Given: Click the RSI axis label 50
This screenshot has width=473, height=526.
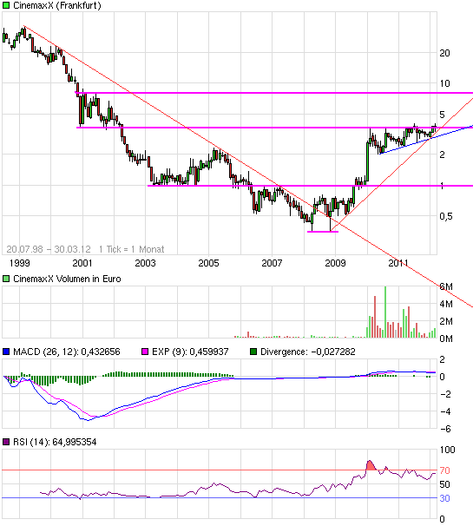Looking at the screenshot, I should 445,484.
